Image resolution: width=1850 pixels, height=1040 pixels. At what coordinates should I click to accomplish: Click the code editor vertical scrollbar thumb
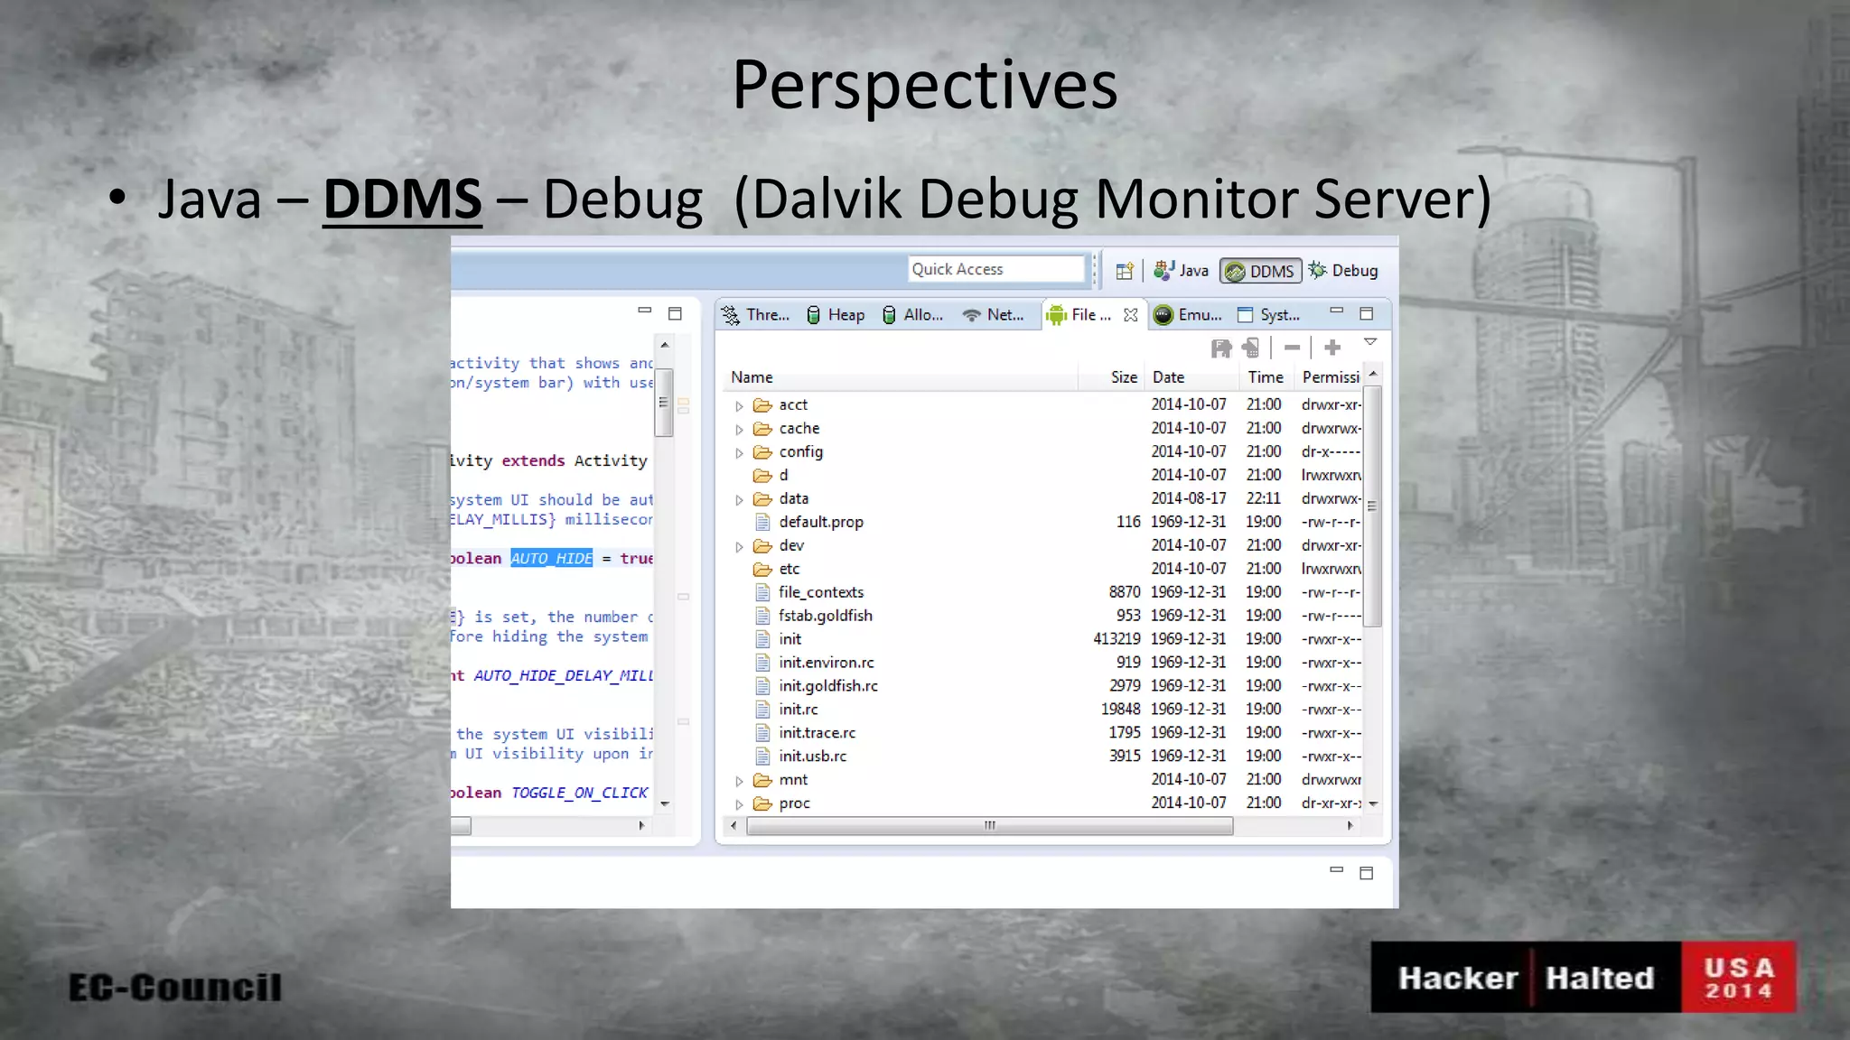click(x=664, y=403)
